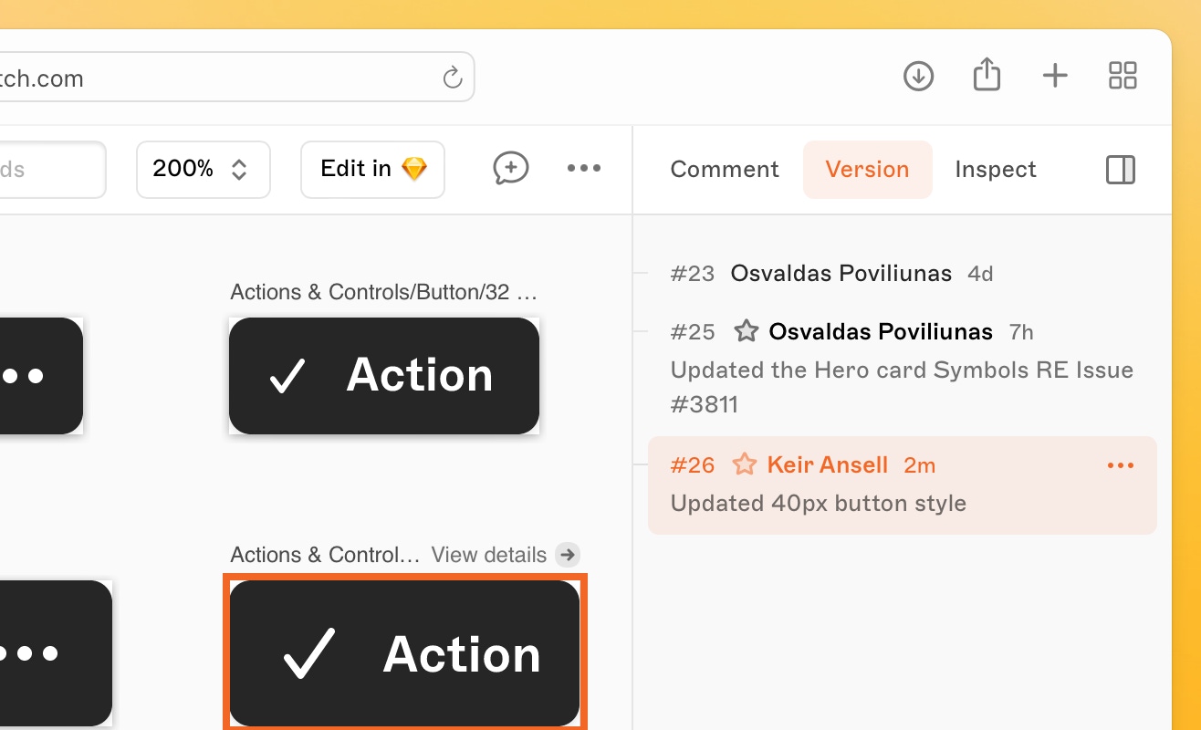The image size is (1201, 730).
Task: View details arrow icon for selected symbol
Action: pos(568,555)
